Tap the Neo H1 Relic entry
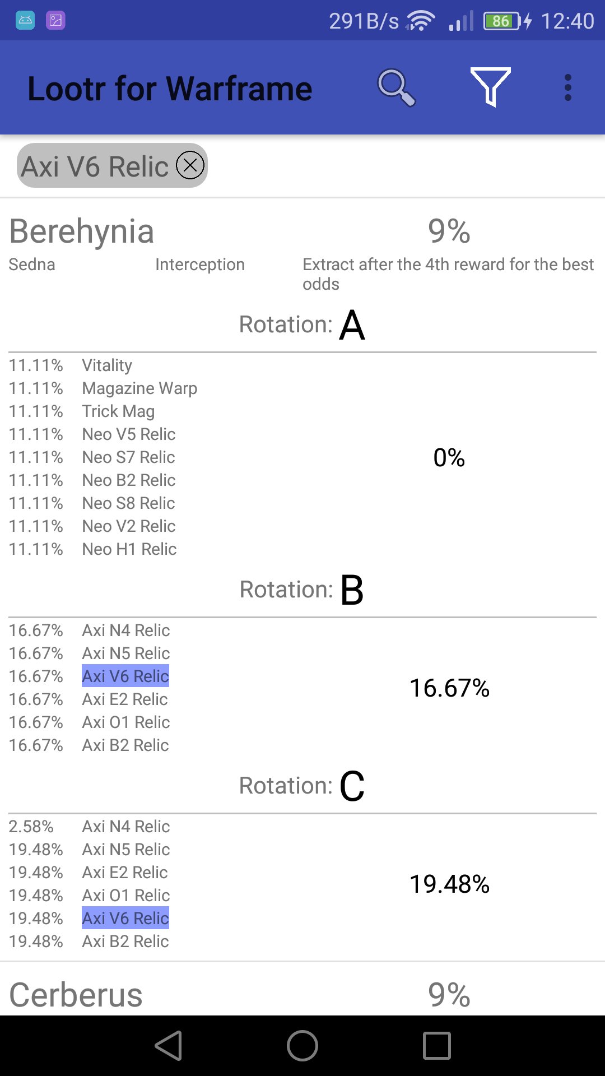 click(x=129, y=549)
